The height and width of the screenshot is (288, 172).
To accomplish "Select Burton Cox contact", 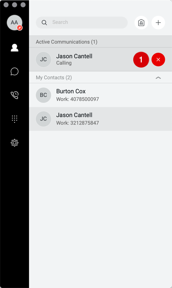I will 100,95.
